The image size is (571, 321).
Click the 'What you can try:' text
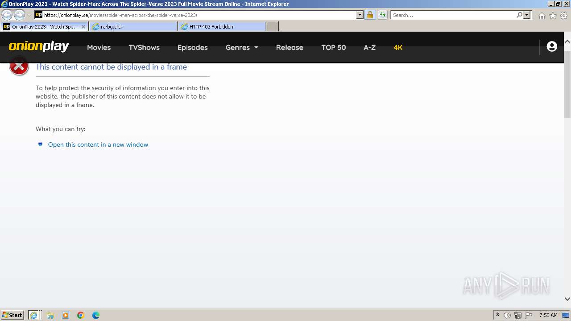tap(60, 129)
